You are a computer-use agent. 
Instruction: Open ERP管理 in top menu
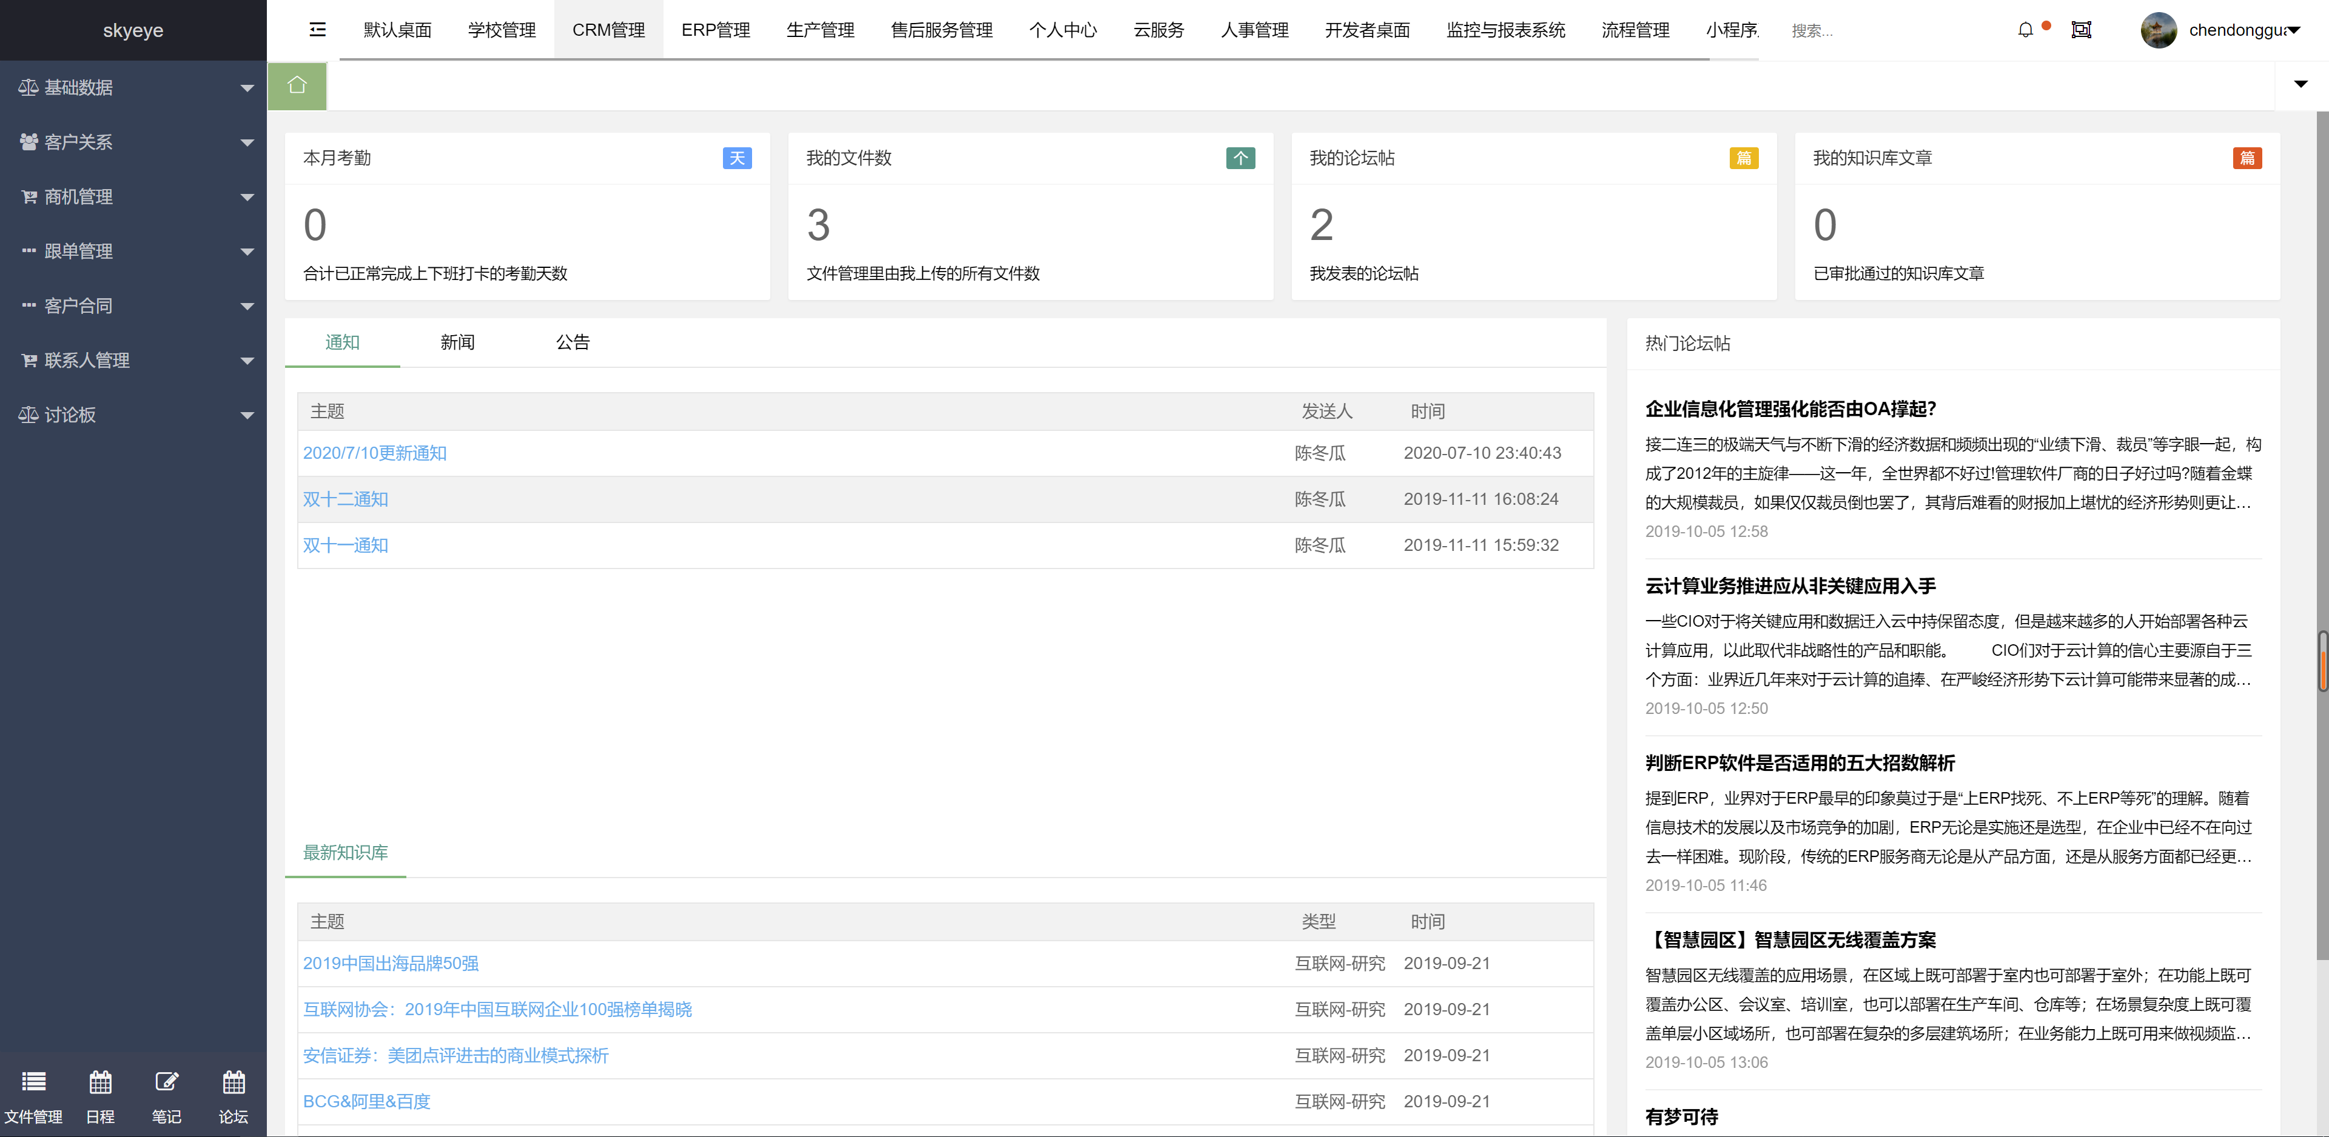coord(715,30)
